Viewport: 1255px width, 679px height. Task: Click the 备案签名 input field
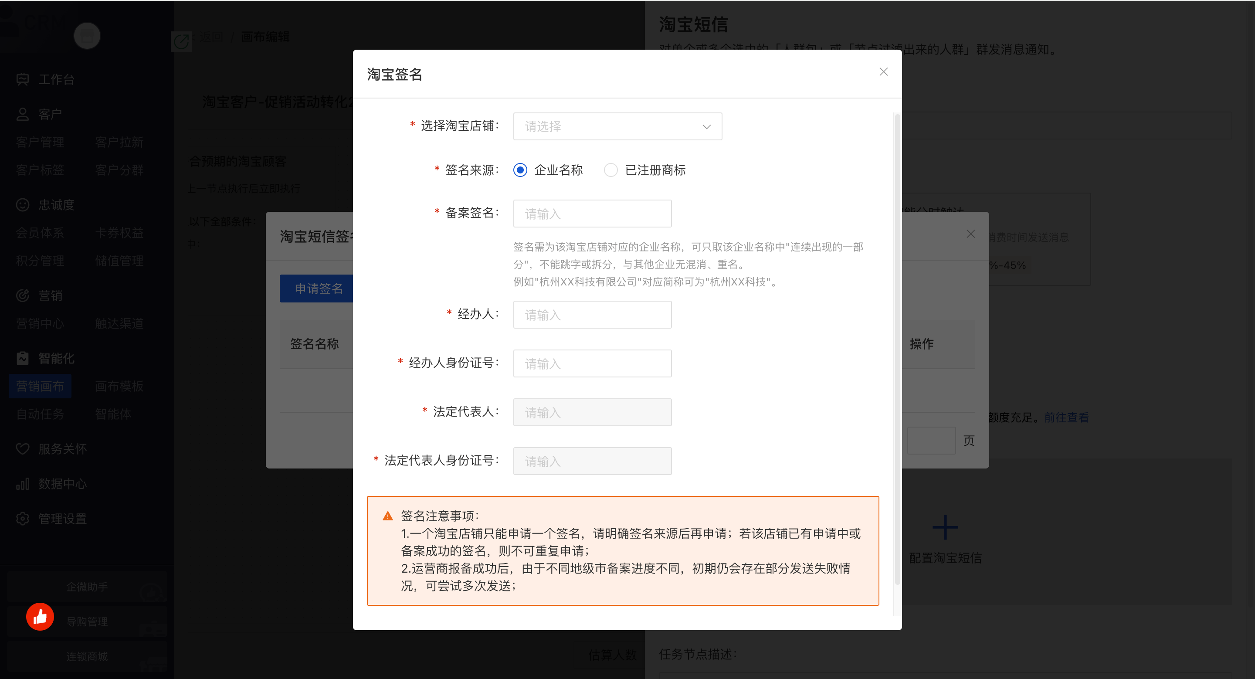pos(592,214)
